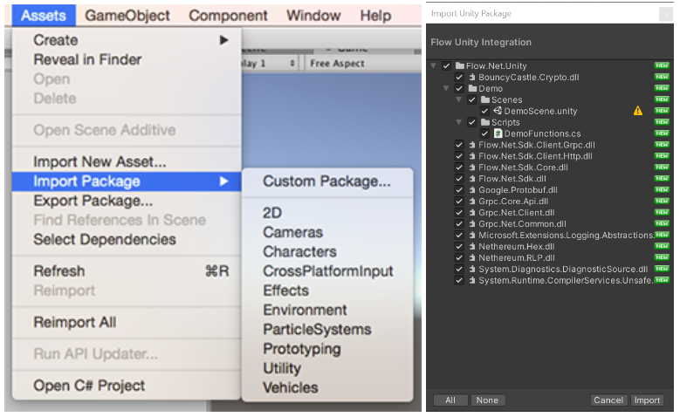The height and width of the screenshot is (417, 680).
Task: Click the Flow.Net.Sdk.dll plugin icon
Action: coord(472,179)
